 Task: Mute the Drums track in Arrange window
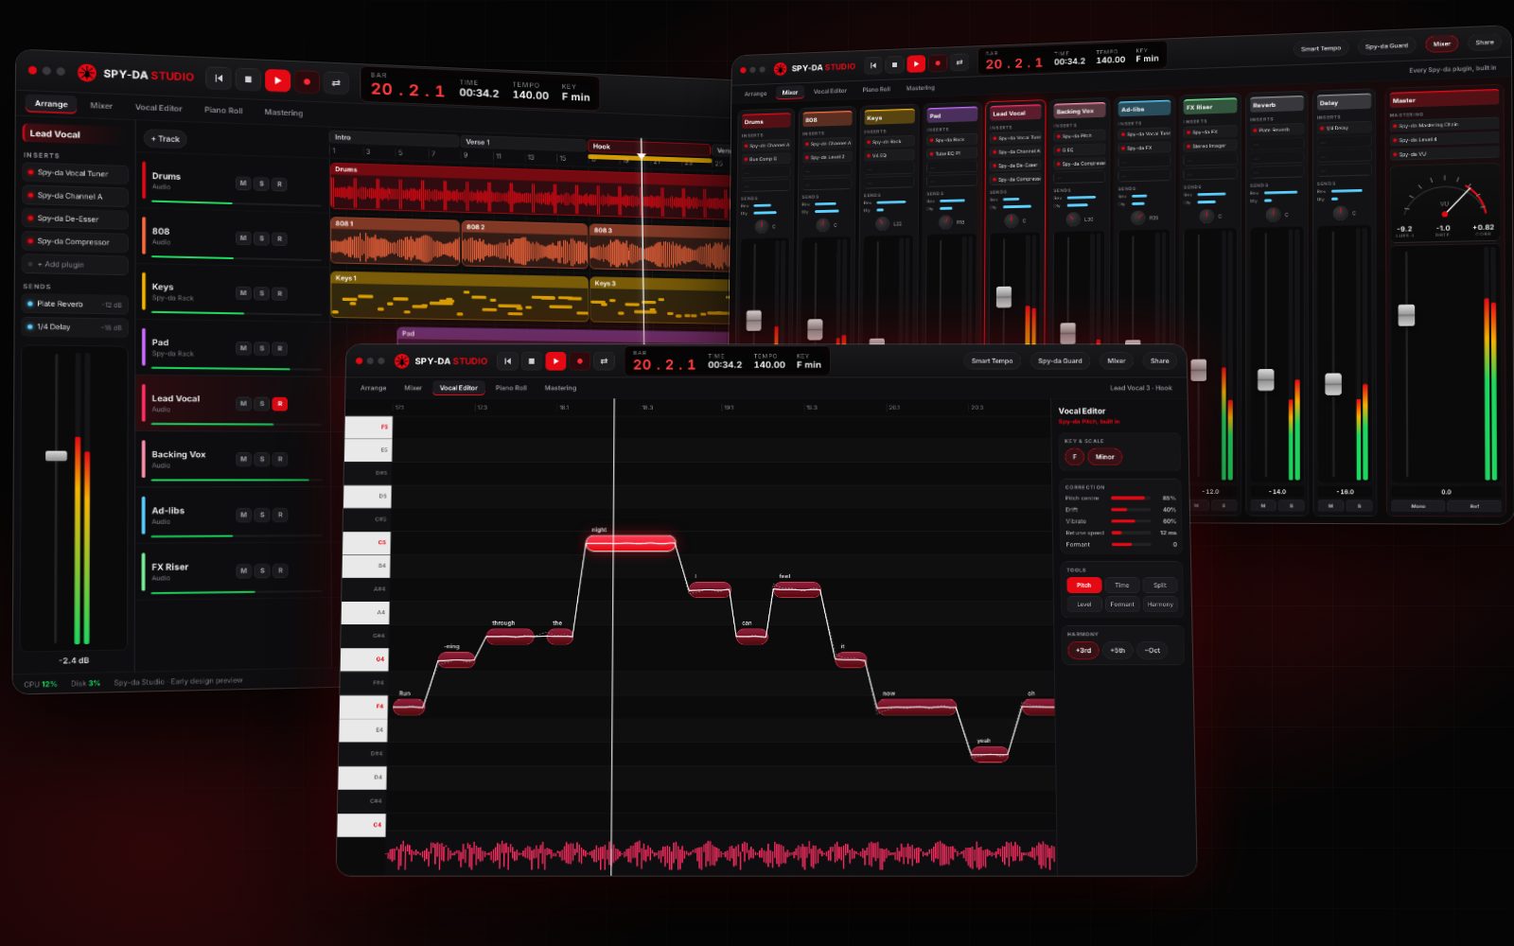coord(243,184)
